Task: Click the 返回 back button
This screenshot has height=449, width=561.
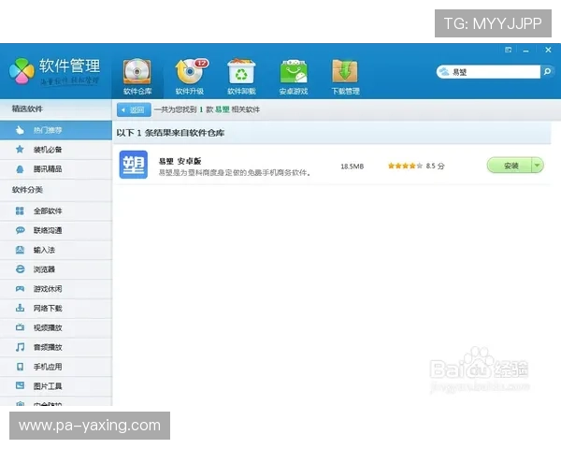Action: (x=134, y=110)
